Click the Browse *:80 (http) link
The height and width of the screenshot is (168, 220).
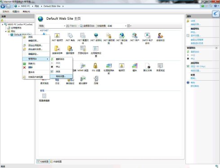click(198, 66)
